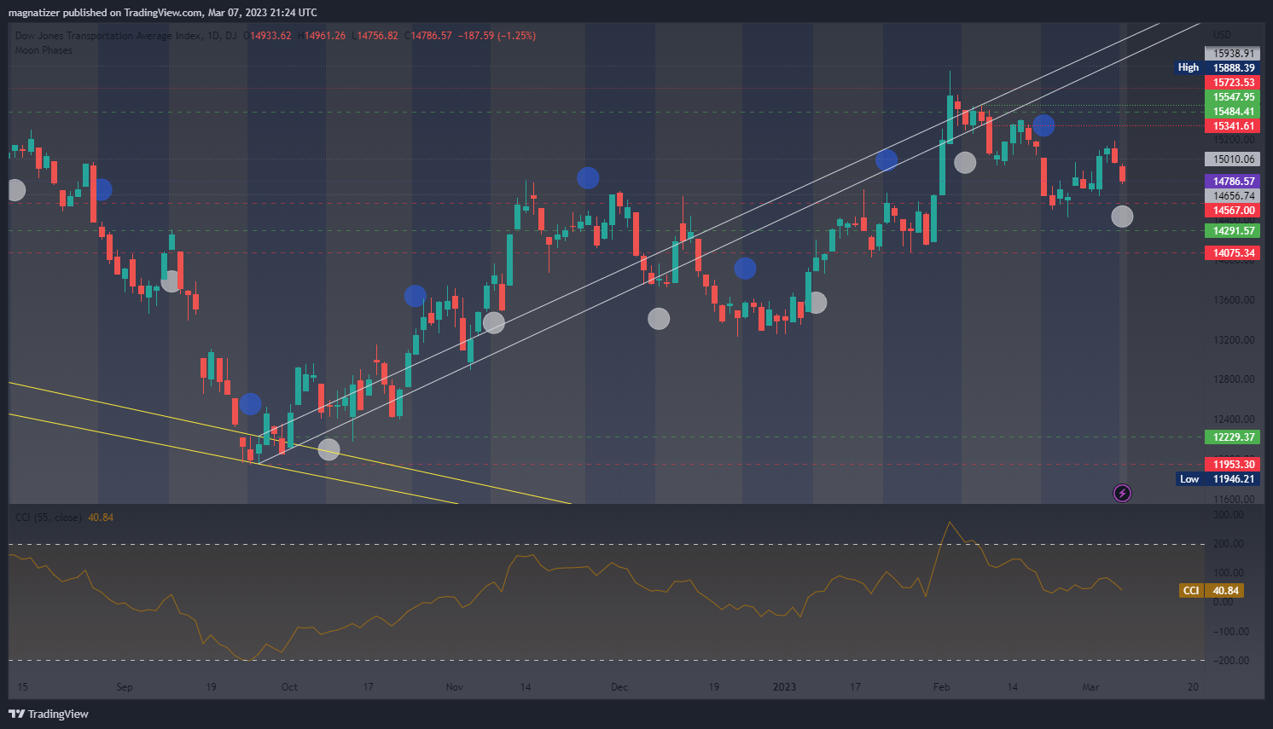This screenshot has height=729, width=1273.
Task: Select the high price H14961.26 value
Action: click(x=322, y=36)
